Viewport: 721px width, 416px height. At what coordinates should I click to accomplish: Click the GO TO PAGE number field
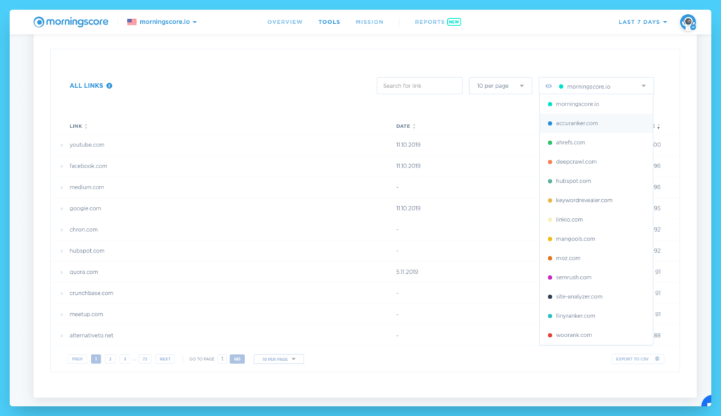[222, 359]
